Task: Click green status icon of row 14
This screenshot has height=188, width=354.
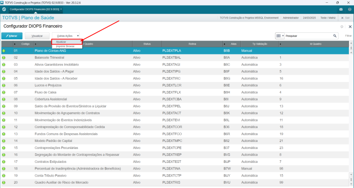Action: 4,141
